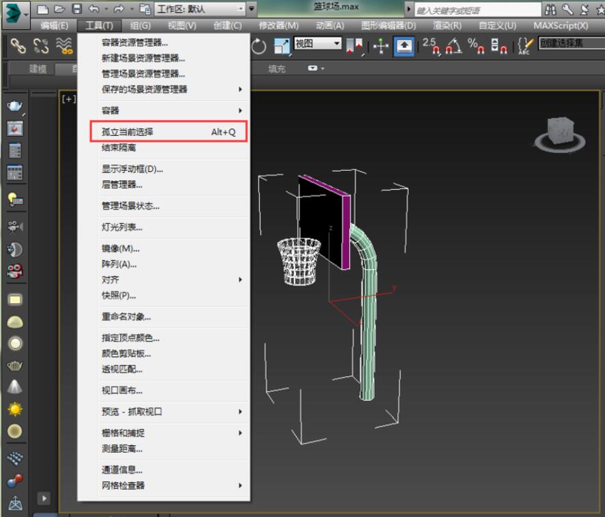Screen dimensions: 605x517
Task: Click the Select and Link chain icon
Action: (18, 46)
